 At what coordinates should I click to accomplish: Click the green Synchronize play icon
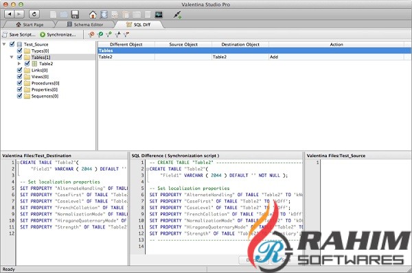click(x=43, y=35)
